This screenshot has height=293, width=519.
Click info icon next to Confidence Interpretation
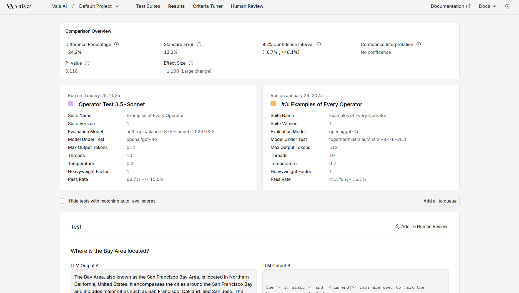419,44
